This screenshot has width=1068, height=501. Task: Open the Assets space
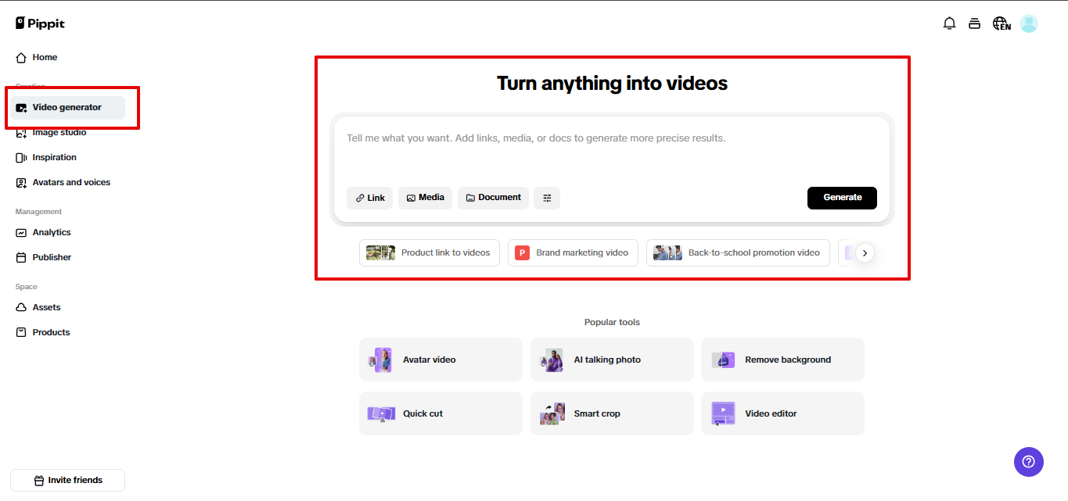[45, 307]
